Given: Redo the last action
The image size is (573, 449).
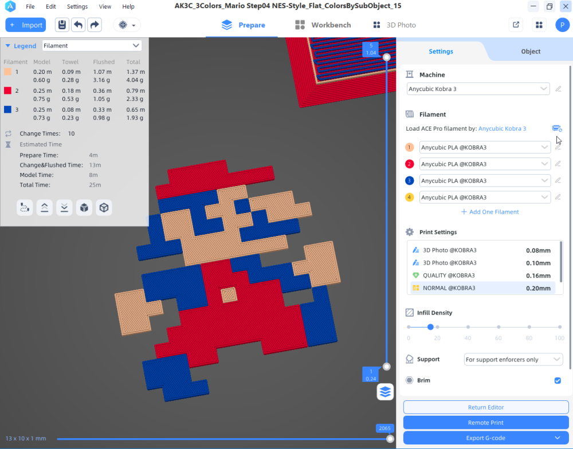Looking at the screenshot, I should [95, 25].
